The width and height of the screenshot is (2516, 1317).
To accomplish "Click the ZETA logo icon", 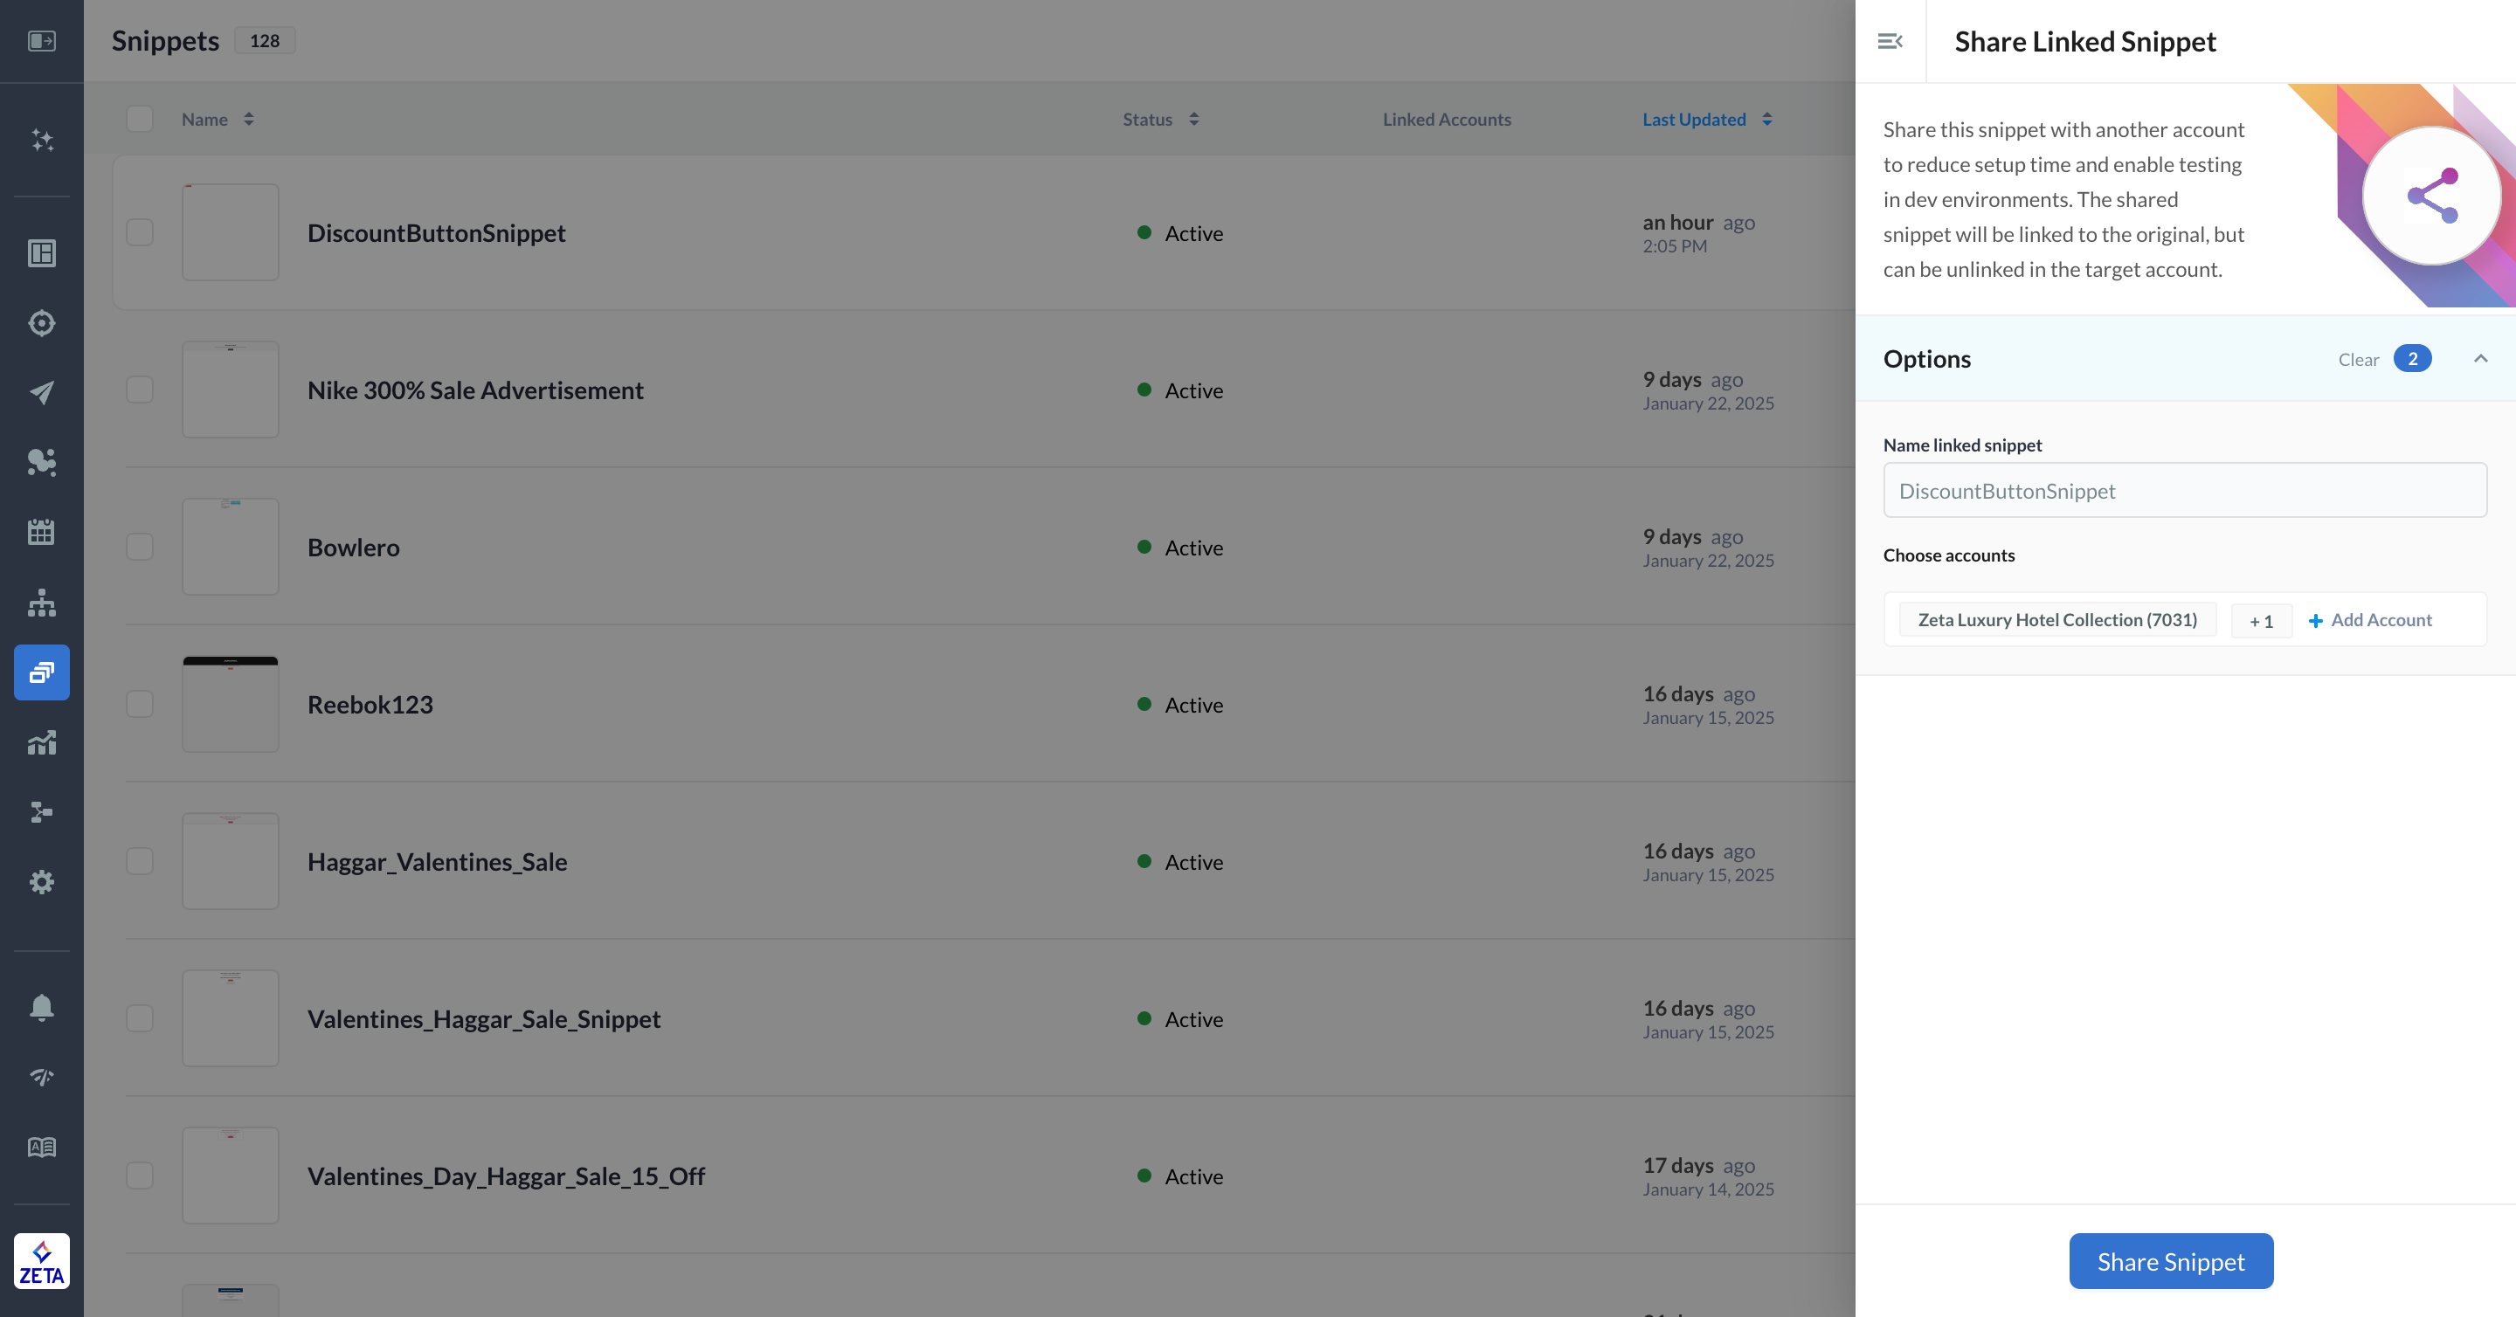I will (41, 1260).
